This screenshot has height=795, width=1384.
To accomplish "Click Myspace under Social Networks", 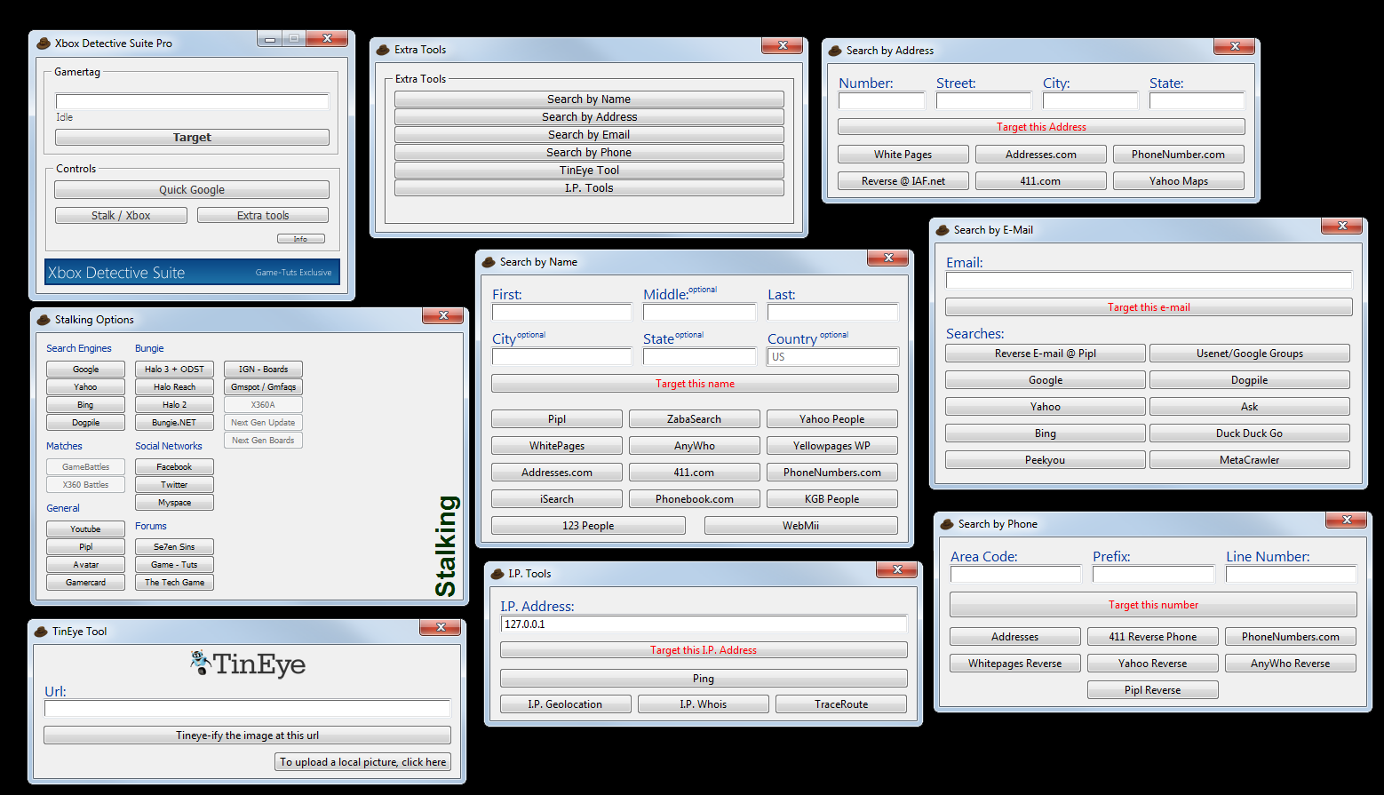I will pos(174,503).
